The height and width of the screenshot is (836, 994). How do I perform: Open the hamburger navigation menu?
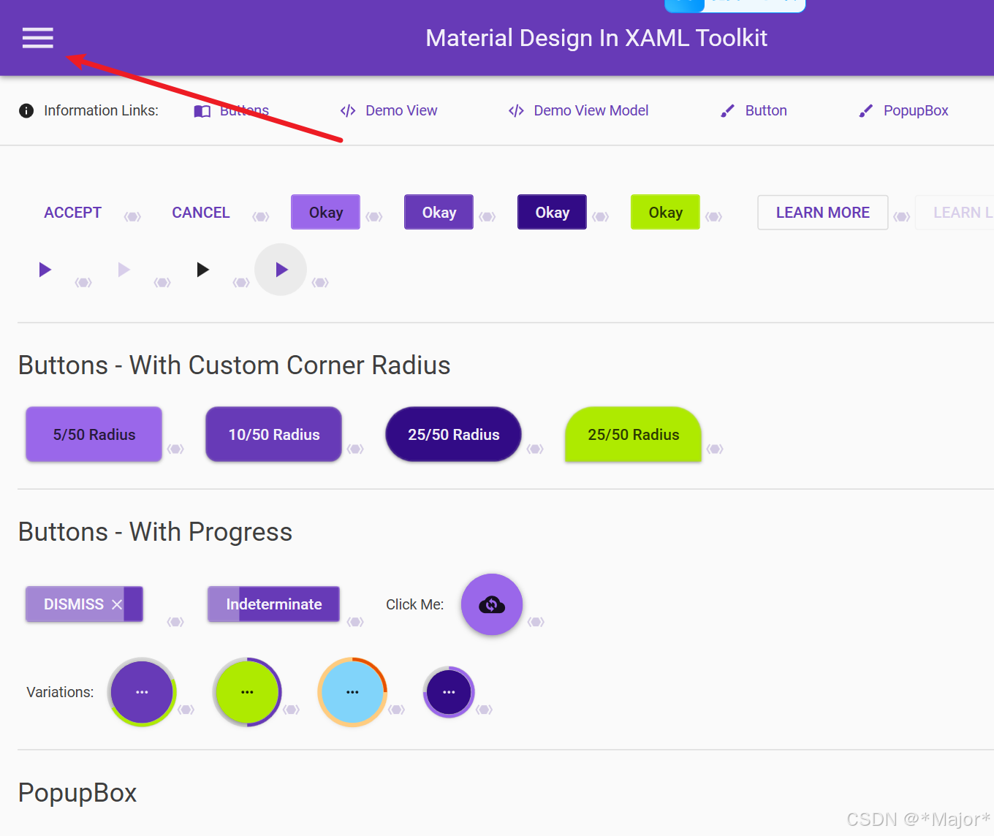coord(38,37)
